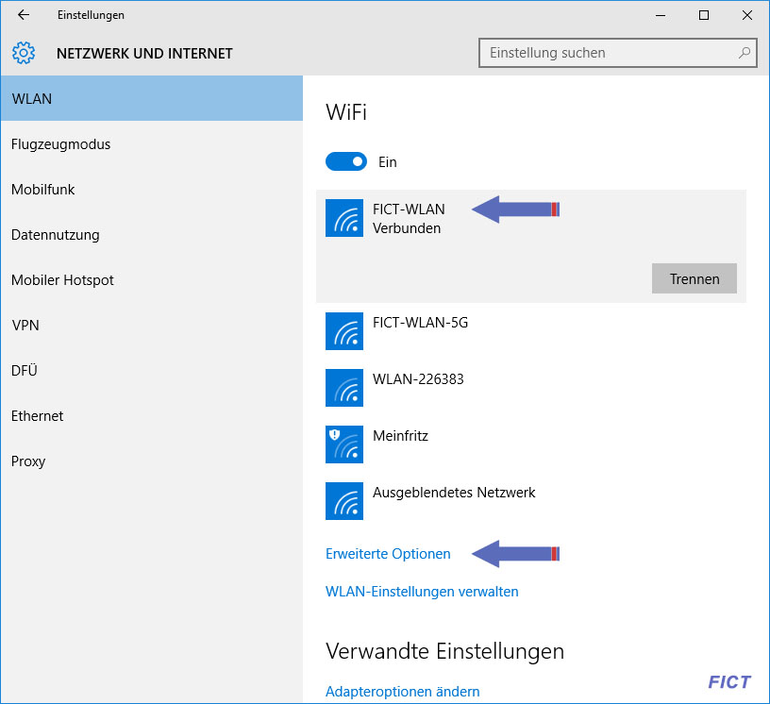Click the settings gear icon
This screenshot has width=770, height=704.
point(24,53)
